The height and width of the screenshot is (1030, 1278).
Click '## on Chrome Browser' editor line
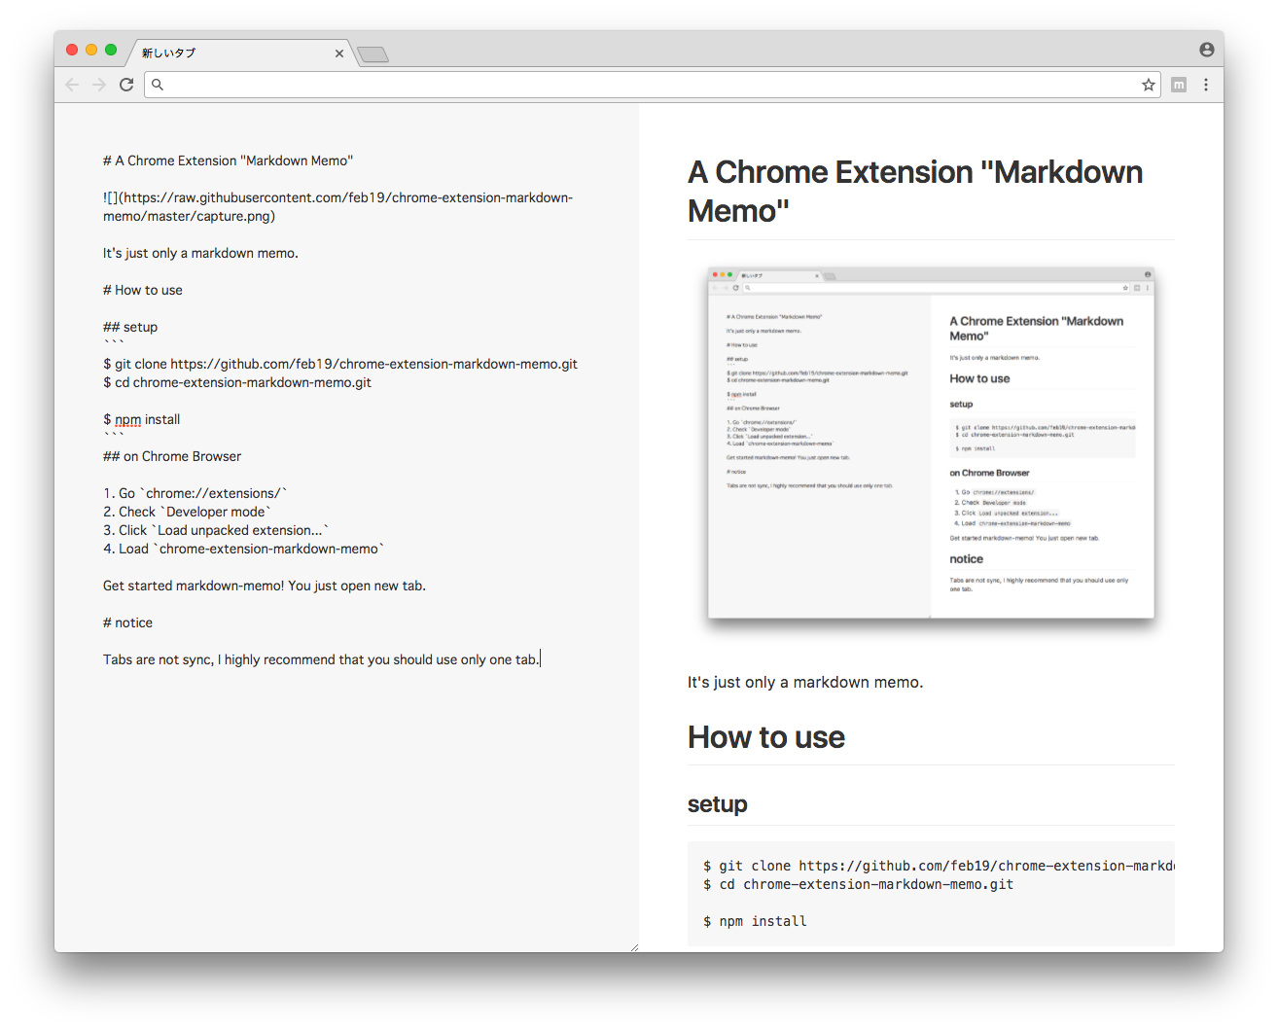(x=172, y=456)
